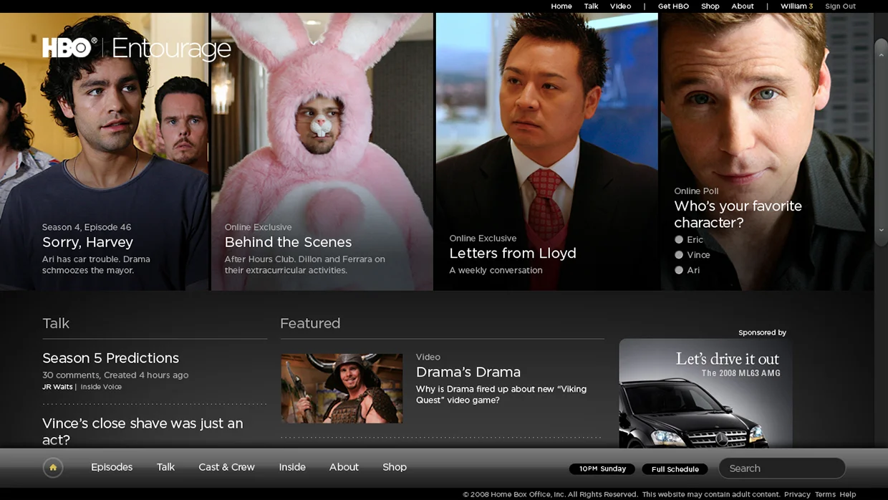Open the Season 5 Predictions discussion
Image resolution: width=888 pixels, height=500 pixels.
click(x=110, y=358)
